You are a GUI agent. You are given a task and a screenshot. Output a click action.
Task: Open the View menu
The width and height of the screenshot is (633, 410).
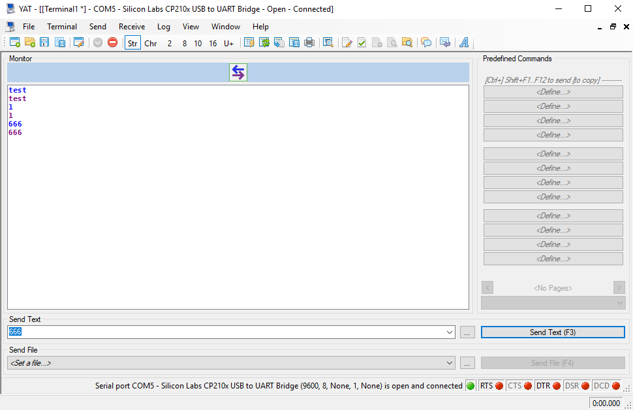click(191, 27)
